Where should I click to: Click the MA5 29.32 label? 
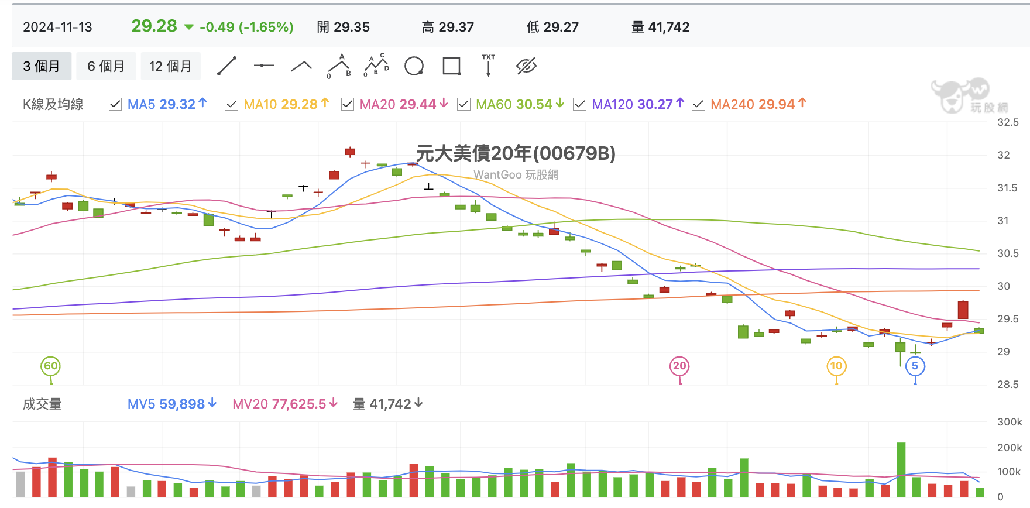click(x=167, y=104)
